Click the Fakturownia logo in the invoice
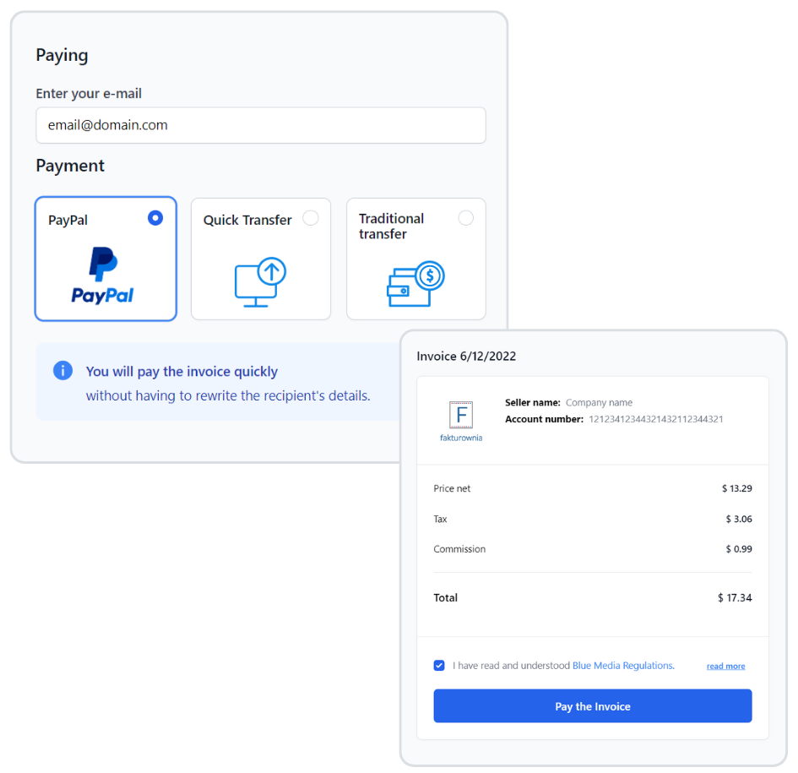This screenshot has height=773, width=798. point(461,421)
